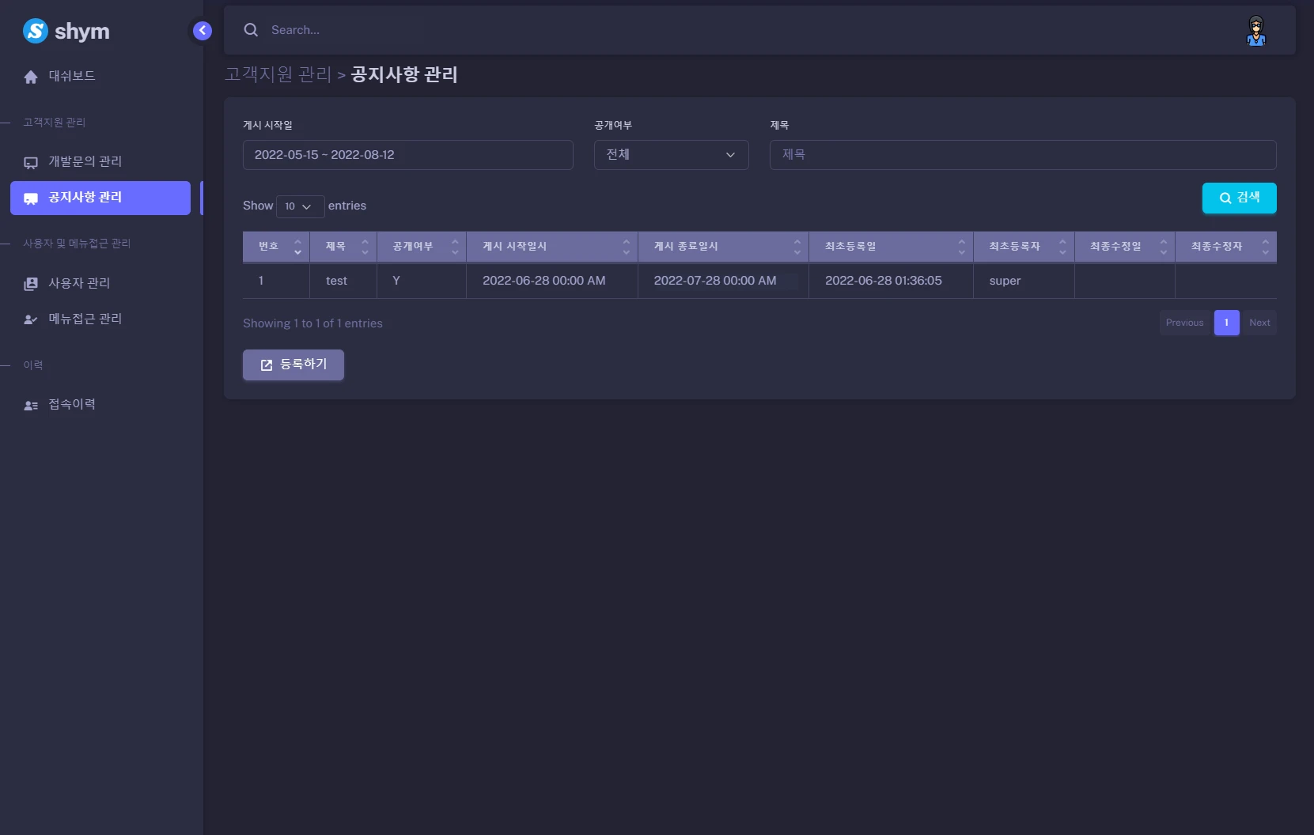
Task: Collapse the sidebar with the arrow button
Action: pos(203,30)
